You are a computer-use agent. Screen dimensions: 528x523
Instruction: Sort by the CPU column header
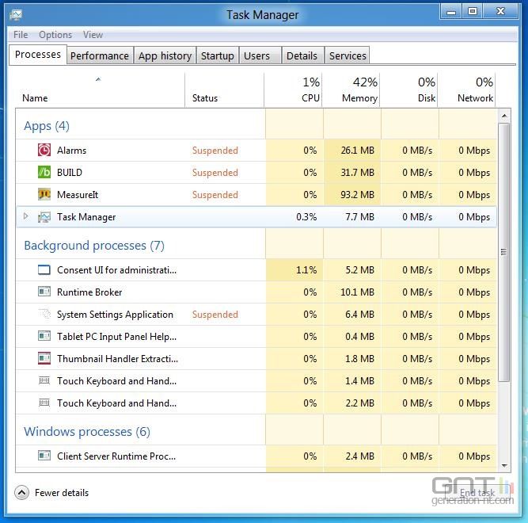(x=293, y=90)
